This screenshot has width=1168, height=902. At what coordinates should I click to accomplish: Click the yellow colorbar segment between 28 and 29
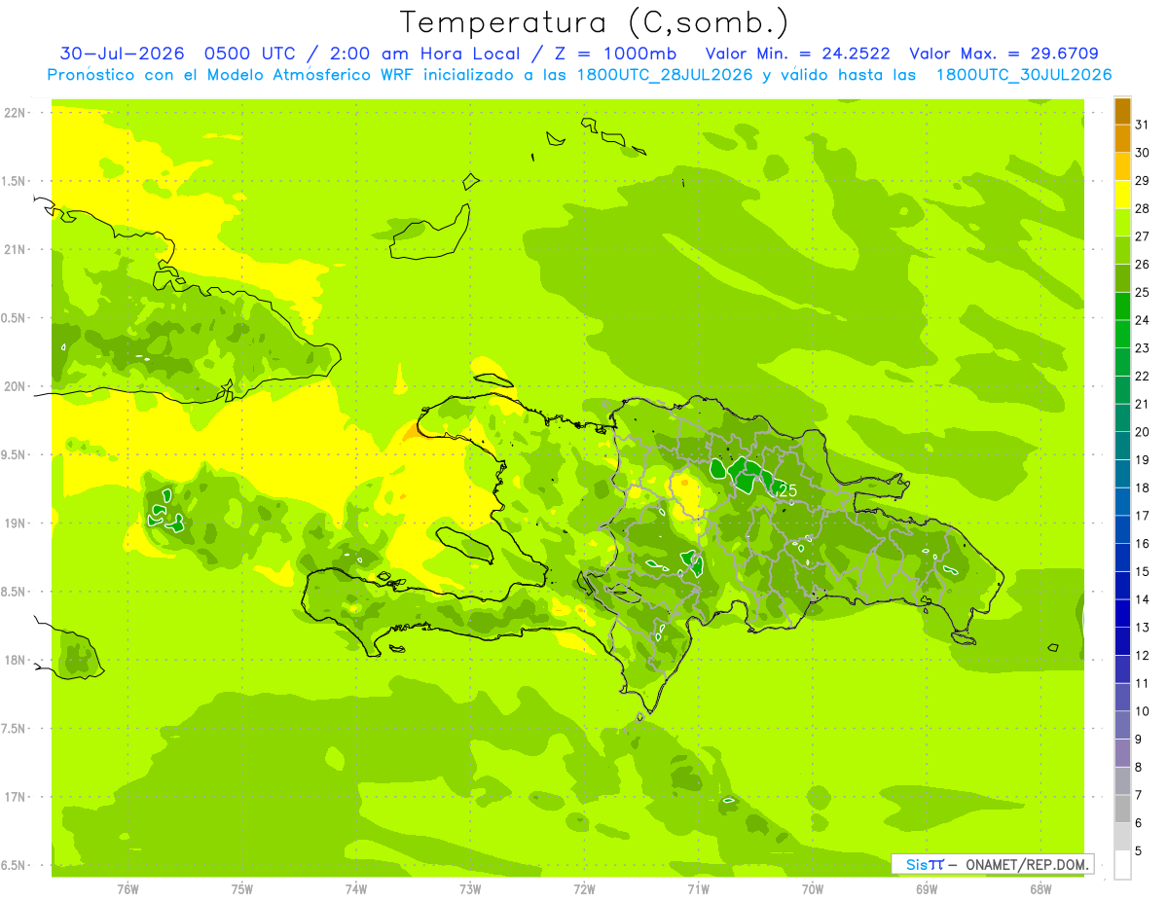[x=1122, y=196]
